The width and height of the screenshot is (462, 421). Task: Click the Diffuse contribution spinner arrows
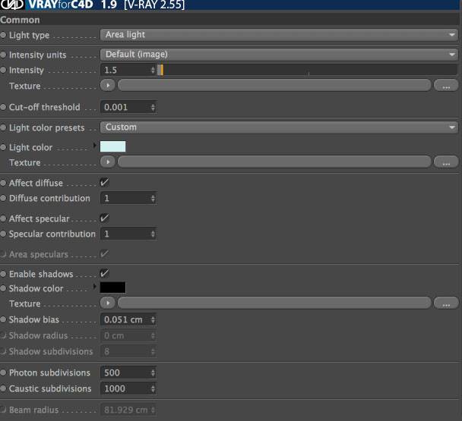click(153, 198)
